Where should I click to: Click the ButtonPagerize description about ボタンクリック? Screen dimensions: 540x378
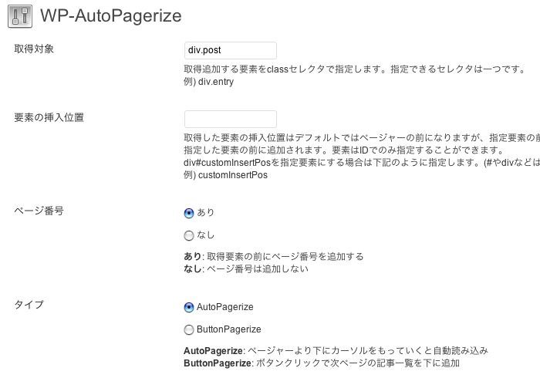(322, 363)
